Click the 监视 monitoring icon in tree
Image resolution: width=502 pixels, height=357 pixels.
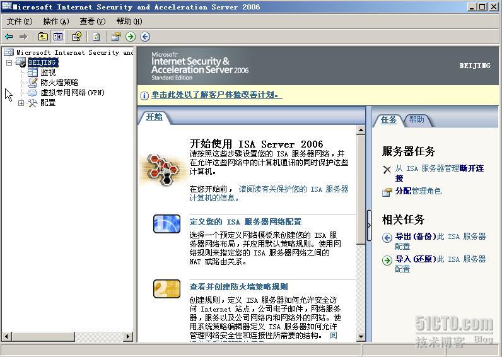coord(32,73)
